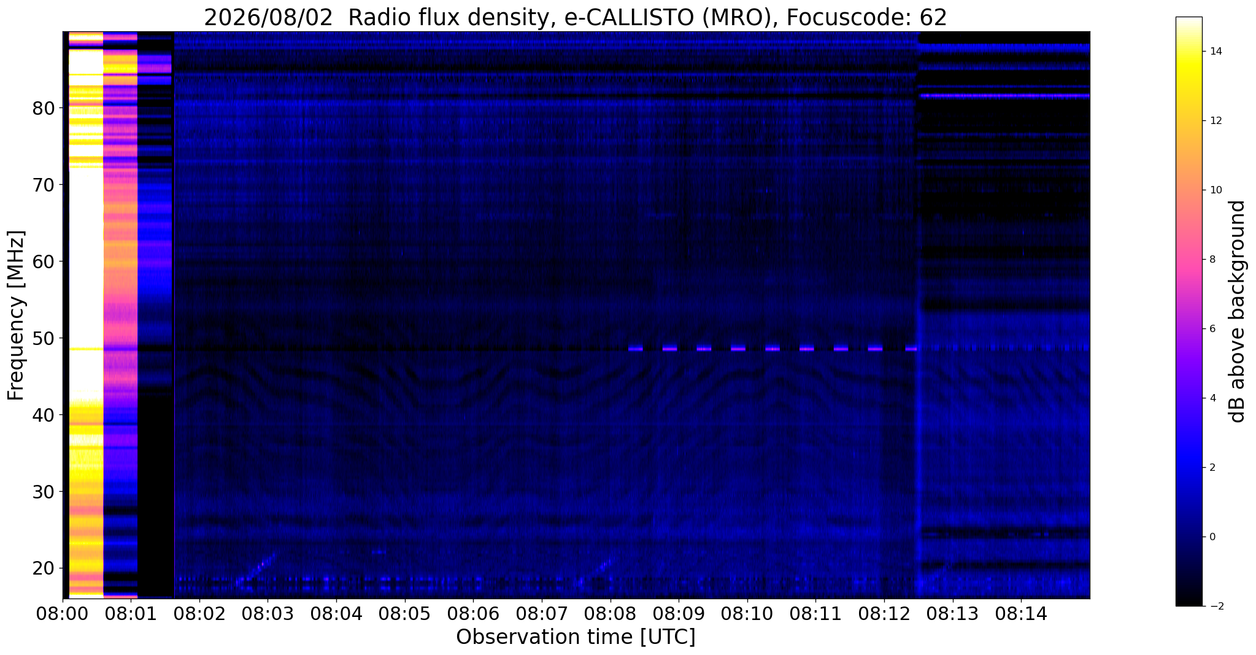Click the 08:09 time axis tick label
1256x655 pixels.
click(x=679, y=613)
